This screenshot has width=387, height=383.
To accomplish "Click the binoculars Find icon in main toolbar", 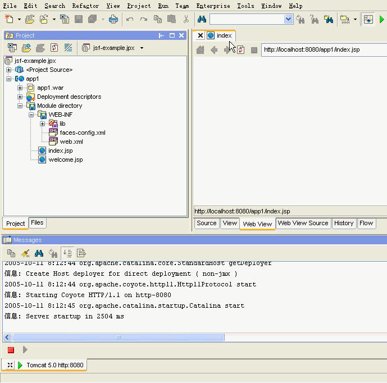I will coord(202,19).
